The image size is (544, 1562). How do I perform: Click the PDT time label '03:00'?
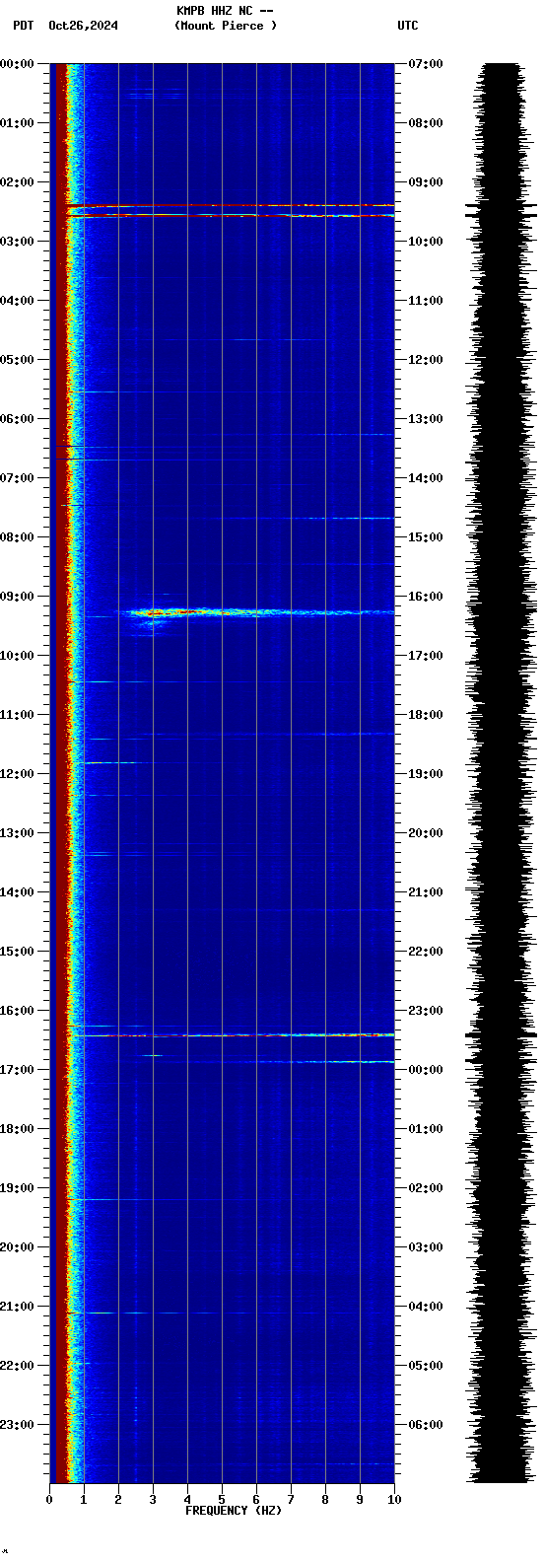pyautogui.click(x=17, y=242)
